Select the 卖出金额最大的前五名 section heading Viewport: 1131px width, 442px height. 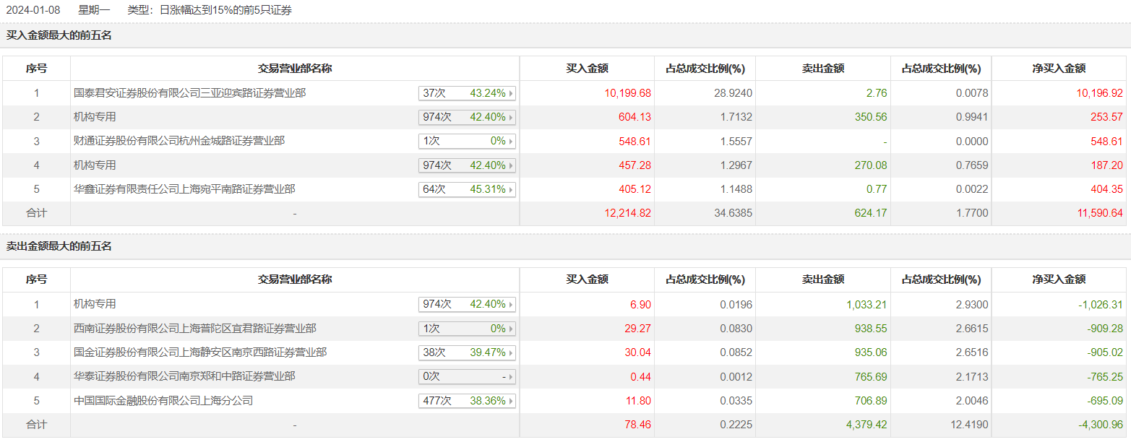59,246
